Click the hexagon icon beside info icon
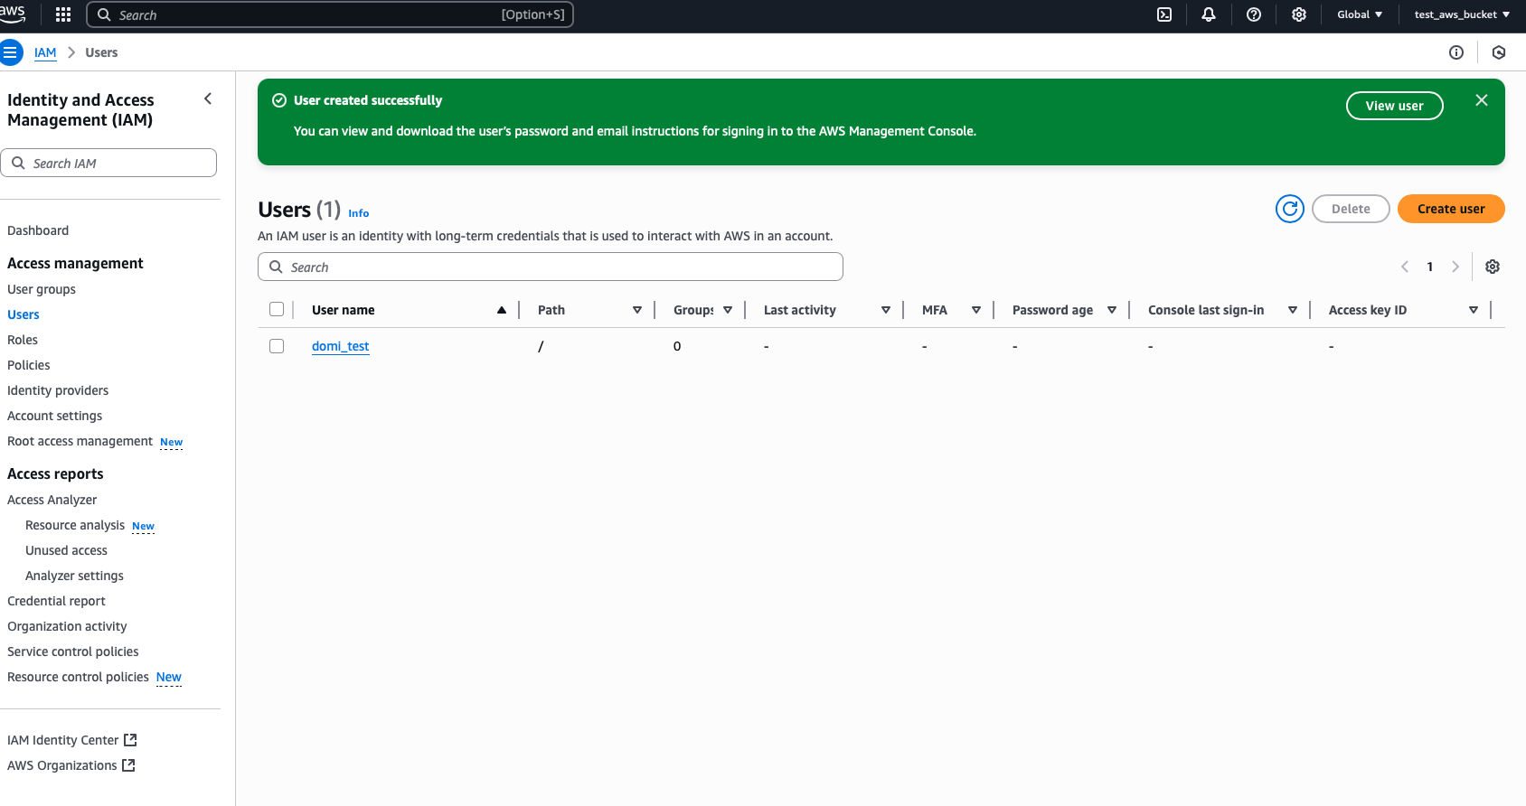 coord(1499,52)
